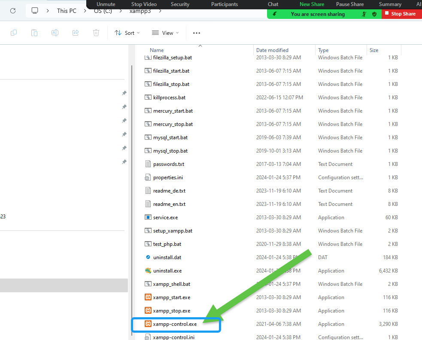Select the filezilla_stop.bat file name

tap(171, 84)
